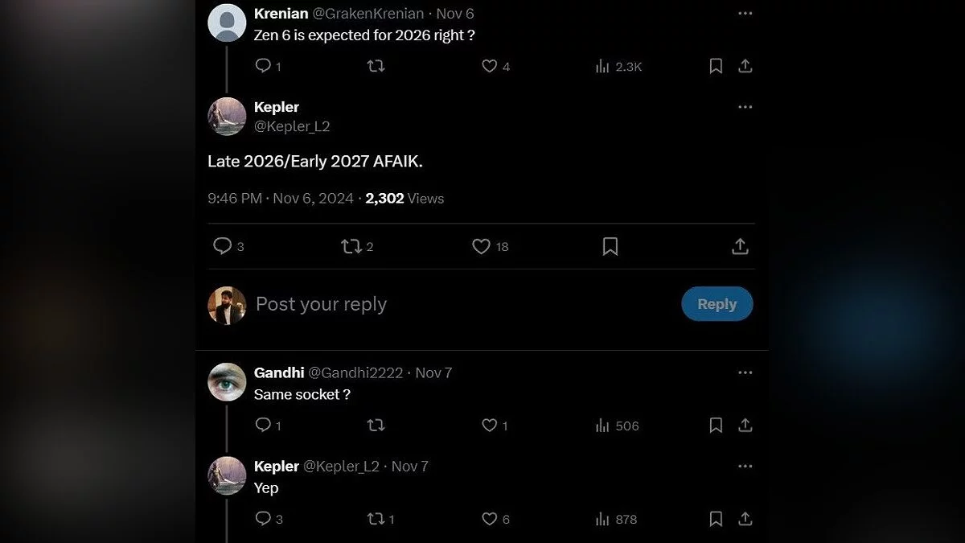
Task: Open more options on Gandhi's reply
Action: (x=745, y=372)
